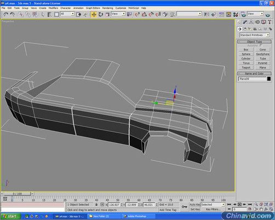Open the selection filter All dropdown

click(x=67, y=14)
